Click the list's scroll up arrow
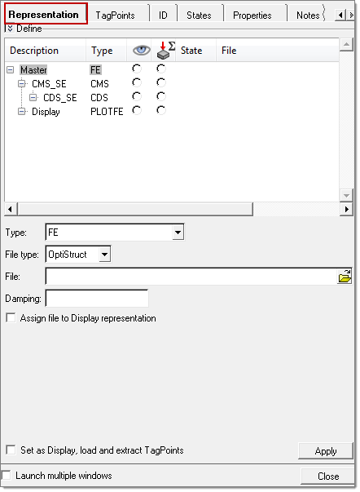Screen dimensions: 360x492 346,44
